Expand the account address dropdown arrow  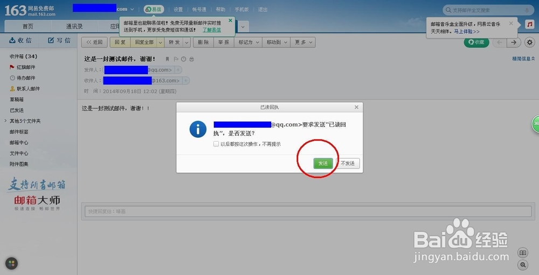coord(132,9)
